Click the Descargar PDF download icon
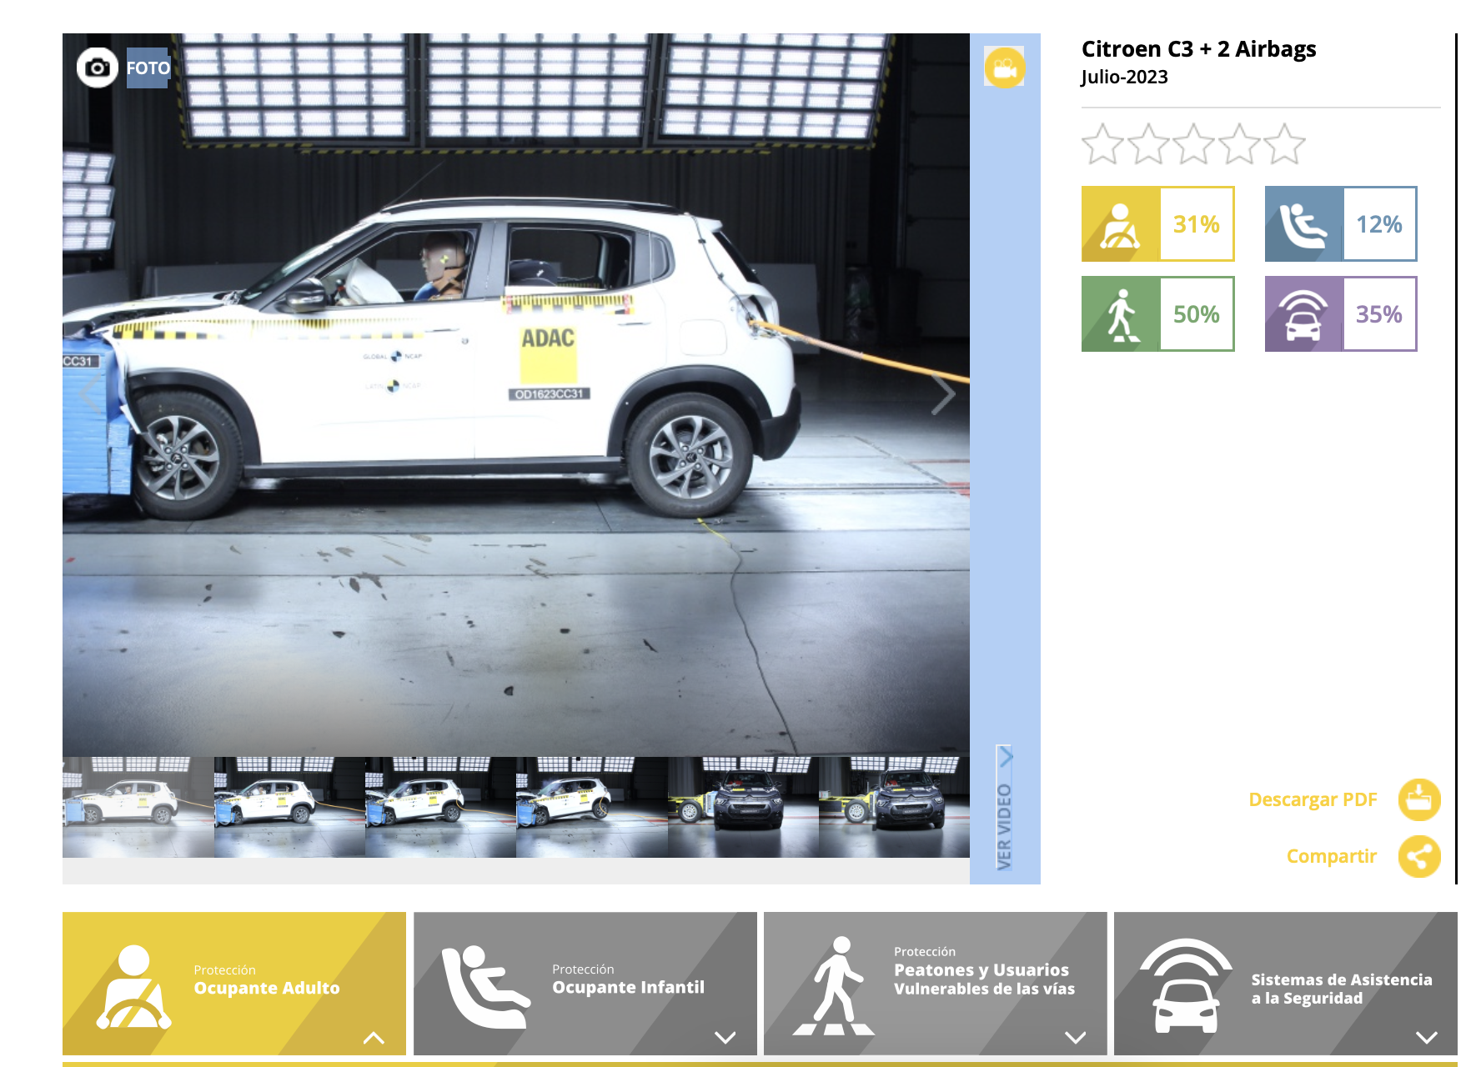 tap(1418, 799)
